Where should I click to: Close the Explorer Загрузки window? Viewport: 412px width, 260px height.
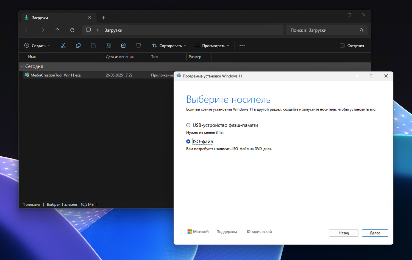(364, 15)
